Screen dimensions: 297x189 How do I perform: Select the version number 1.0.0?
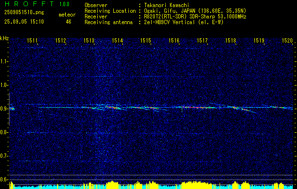point(64,4)
